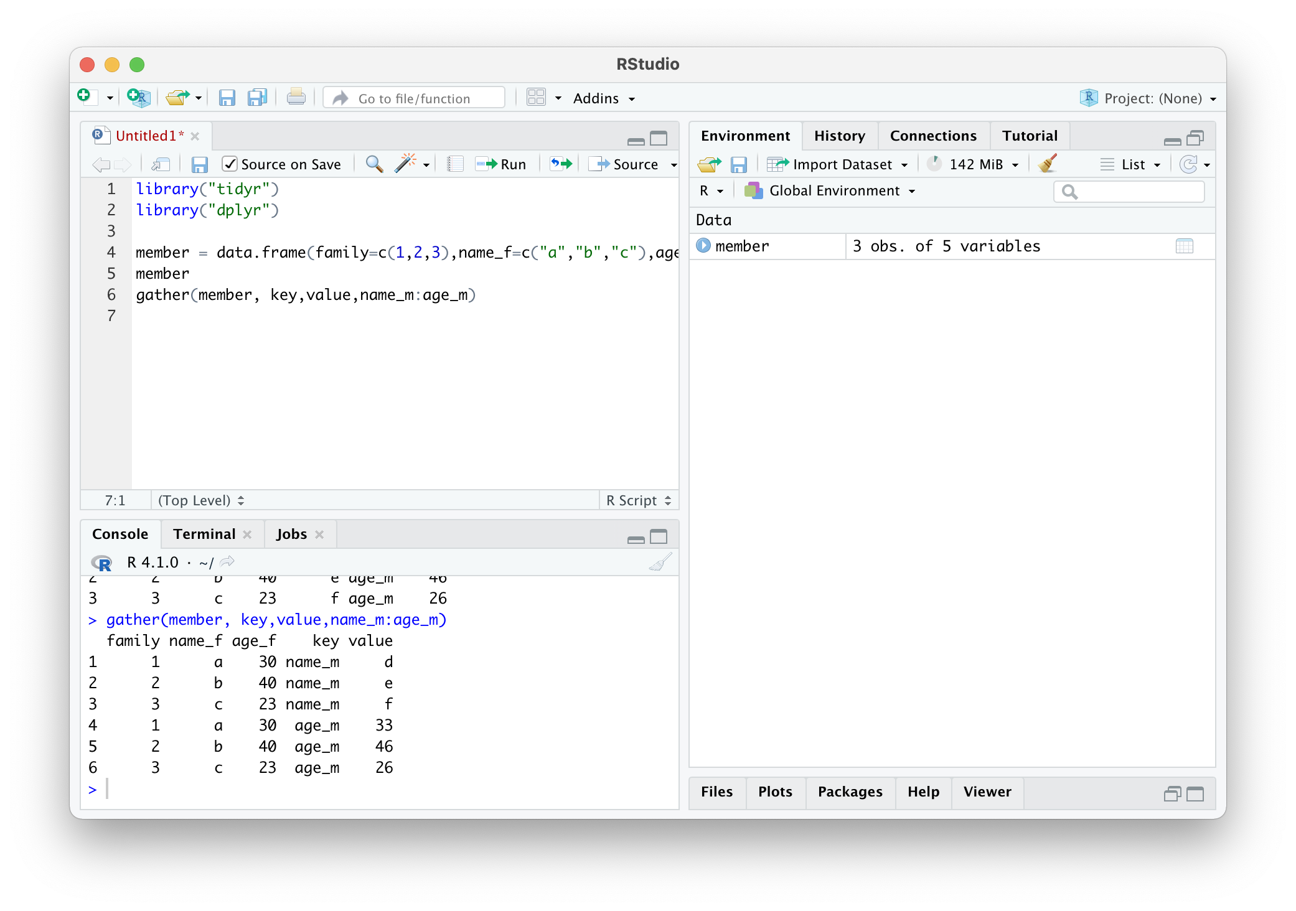Click the Go to file/function field

point(414,98)
